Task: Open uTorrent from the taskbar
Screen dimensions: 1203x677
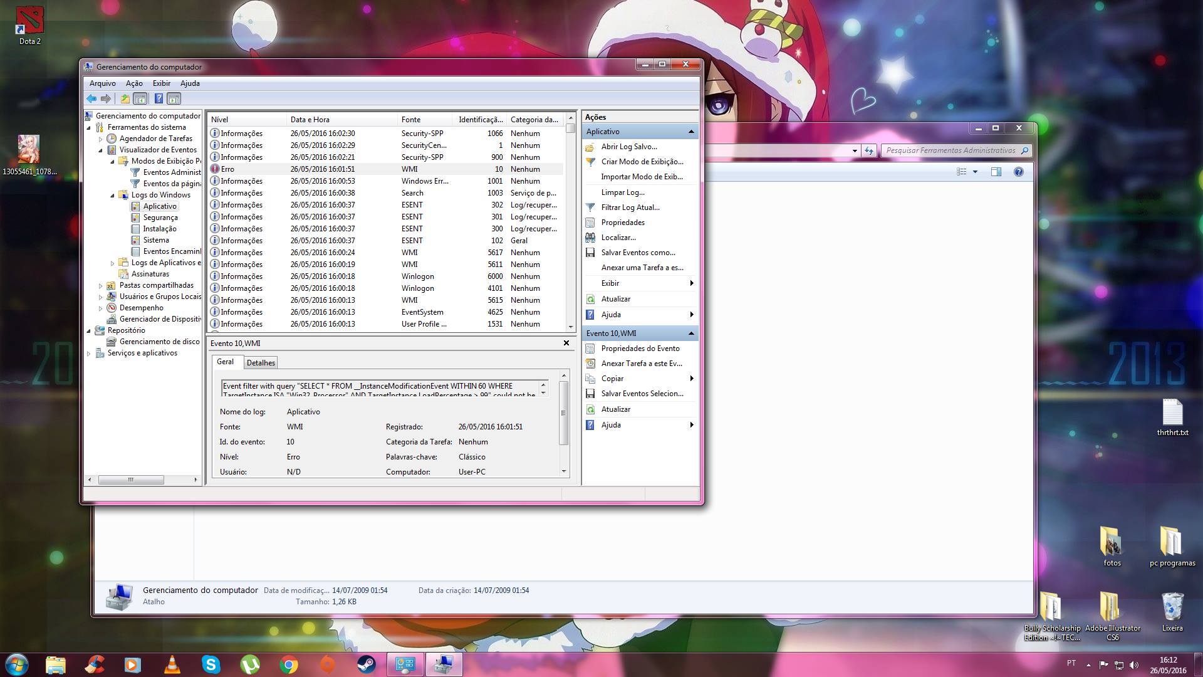Action: pos(250,664)
